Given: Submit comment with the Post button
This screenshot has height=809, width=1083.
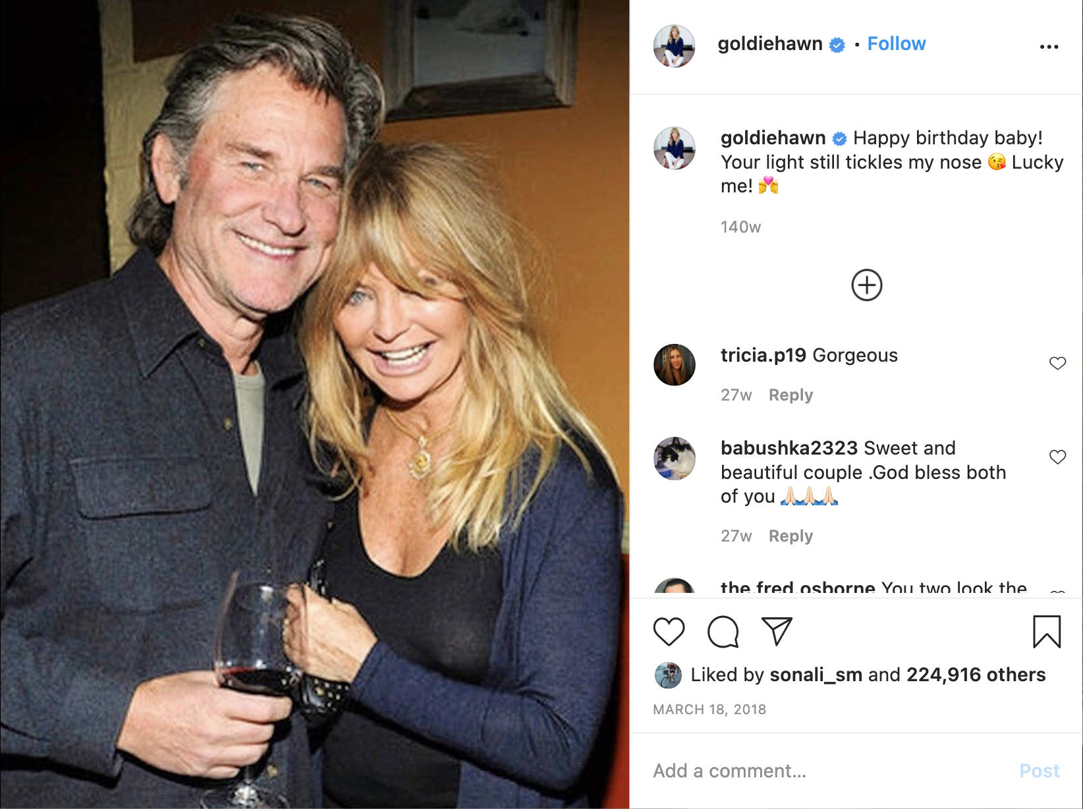Looking at the screenshot, I should [x=1039, y=771].
